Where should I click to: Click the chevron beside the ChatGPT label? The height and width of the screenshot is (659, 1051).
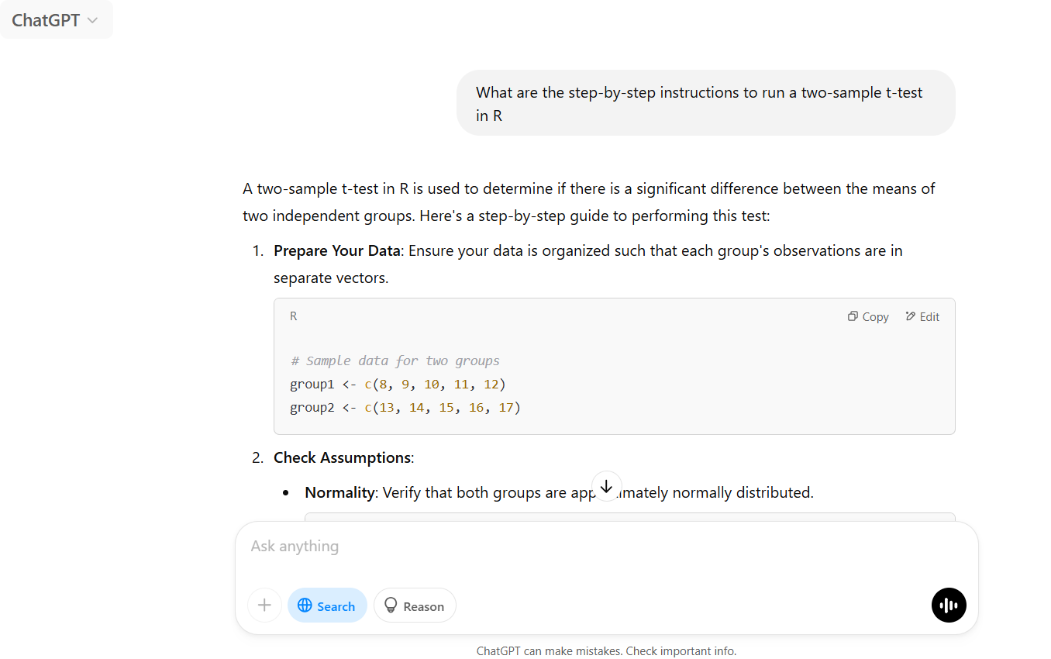[x=94, y=19]
